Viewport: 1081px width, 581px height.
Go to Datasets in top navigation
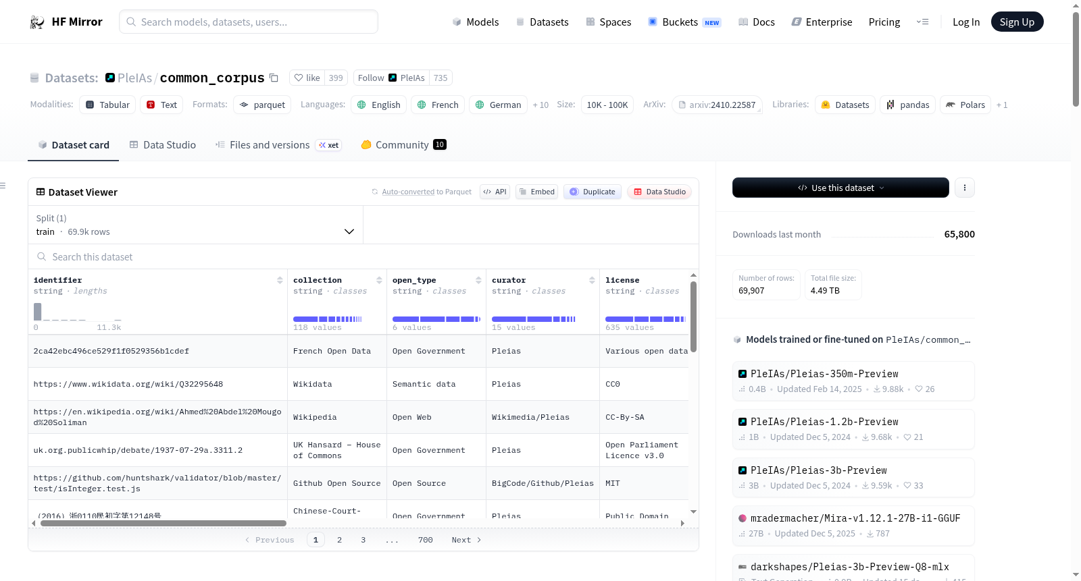click(543, 22)
